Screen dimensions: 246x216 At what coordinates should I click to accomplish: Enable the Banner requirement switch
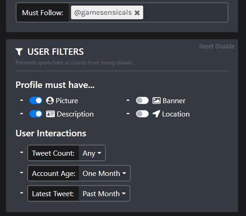click(x=142, y=100)
